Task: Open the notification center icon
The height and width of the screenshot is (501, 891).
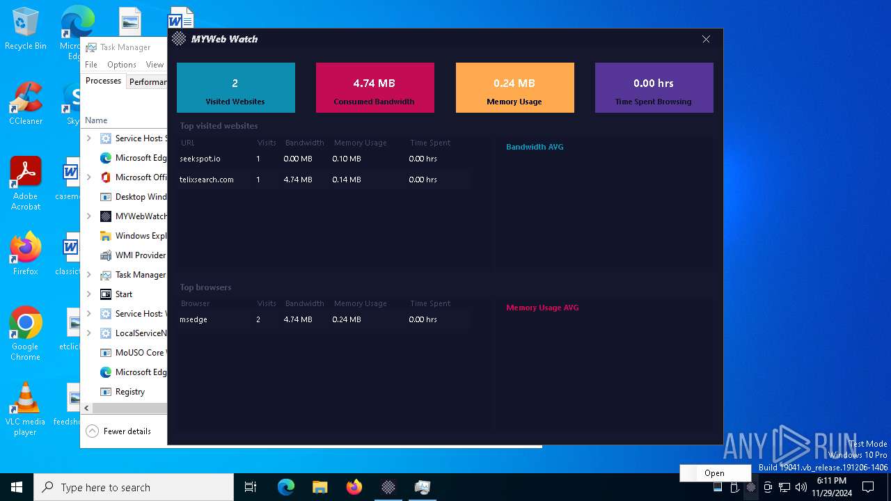Action: click(x=868, y=487)
